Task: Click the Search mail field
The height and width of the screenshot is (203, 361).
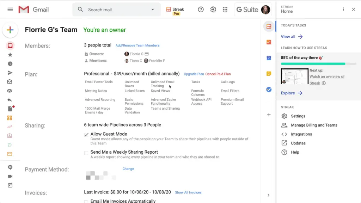Action: pos(116,10)
